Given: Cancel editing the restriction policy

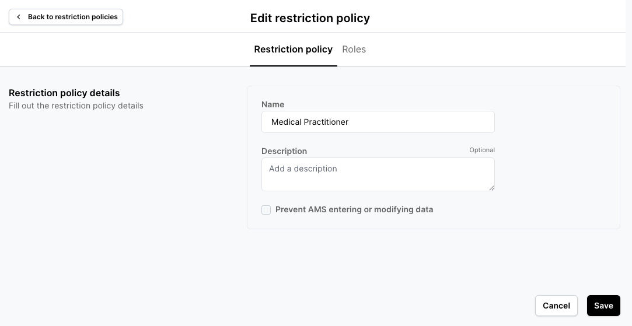Looking at the screenshot, I should pyautogui.click(x=556, y=306).
